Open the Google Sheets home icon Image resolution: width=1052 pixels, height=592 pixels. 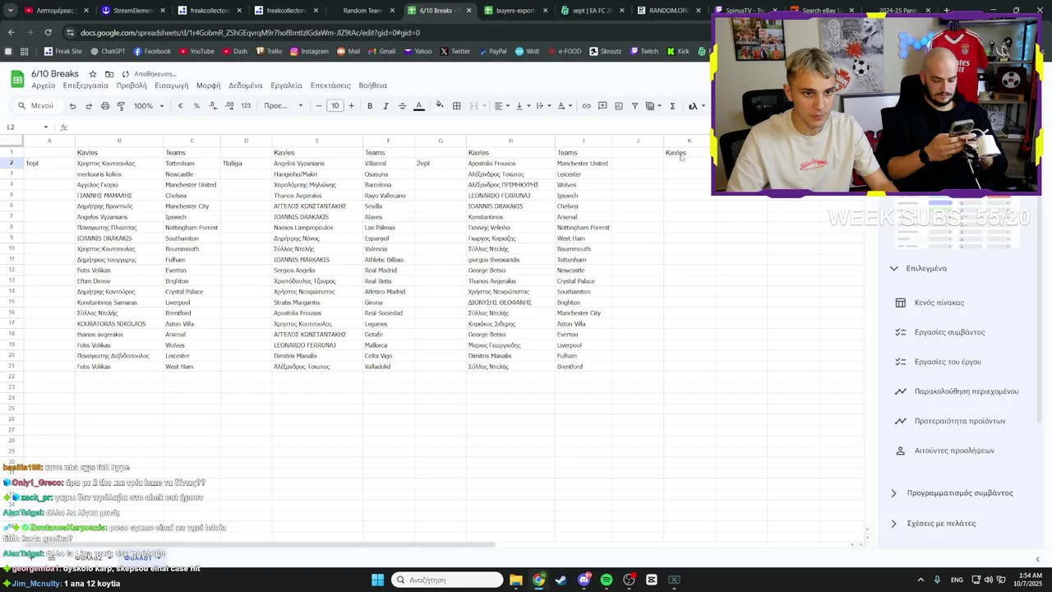tap(17, 79)
